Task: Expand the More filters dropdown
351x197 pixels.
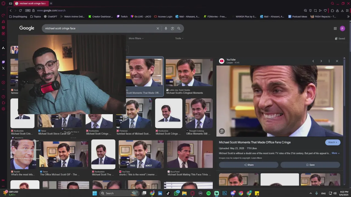Action: pyautogui.click(x=136, y=38)
